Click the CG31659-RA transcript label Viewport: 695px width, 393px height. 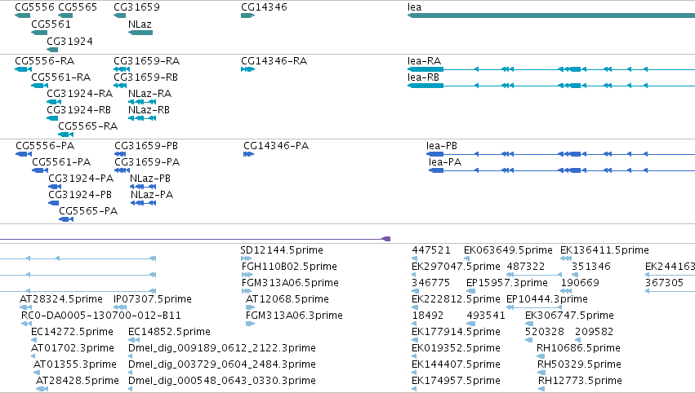tap(147, 60)
